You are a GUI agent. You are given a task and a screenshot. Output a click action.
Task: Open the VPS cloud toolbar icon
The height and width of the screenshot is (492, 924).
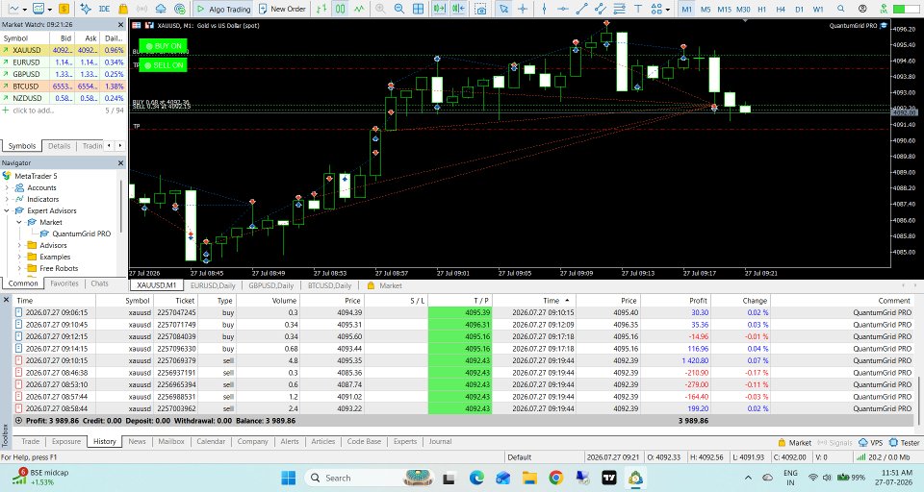pos(161,9)
